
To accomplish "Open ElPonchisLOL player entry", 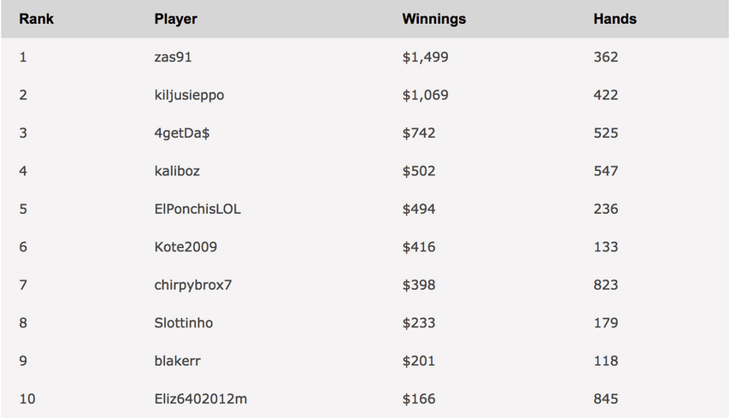I will 197,209.
